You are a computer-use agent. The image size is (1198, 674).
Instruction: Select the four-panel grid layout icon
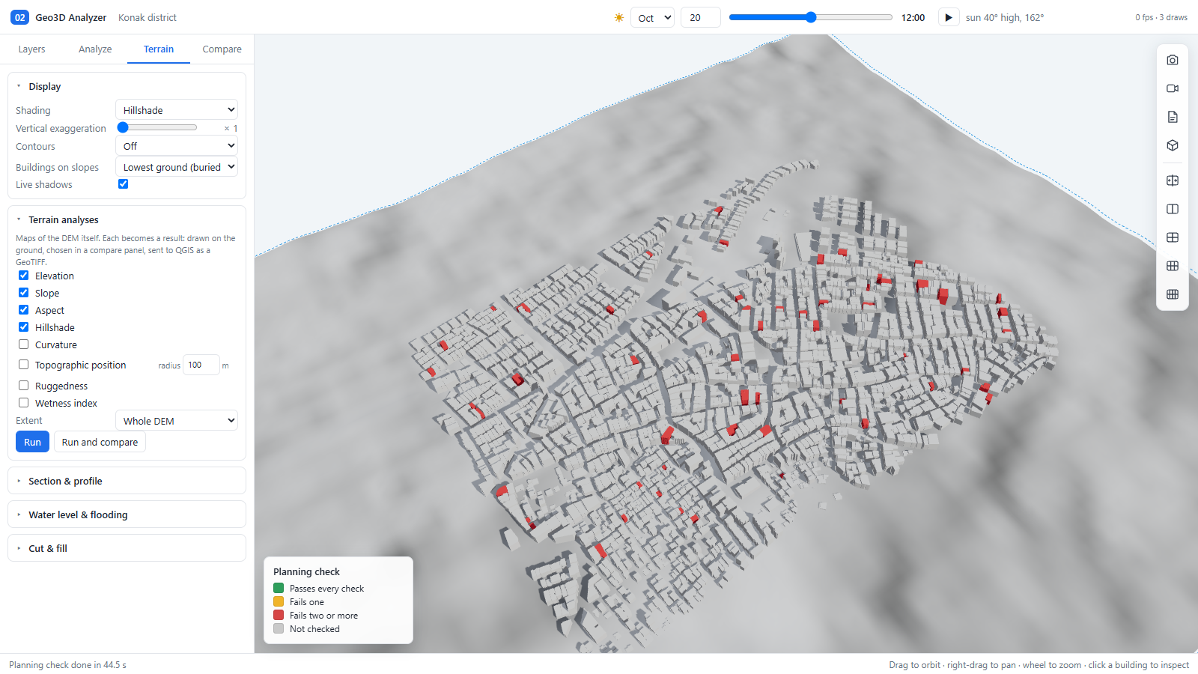tap(1173, 237)
